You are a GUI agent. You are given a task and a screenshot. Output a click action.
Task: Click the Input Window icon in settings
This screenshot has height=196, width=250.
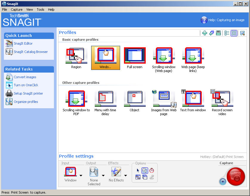(x=70, y=172)
